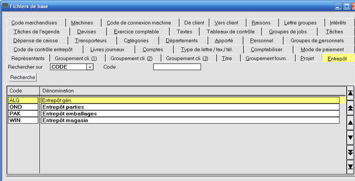Jump to last record navigation arrow
355x181 pixels.
[x=351, y=167]
